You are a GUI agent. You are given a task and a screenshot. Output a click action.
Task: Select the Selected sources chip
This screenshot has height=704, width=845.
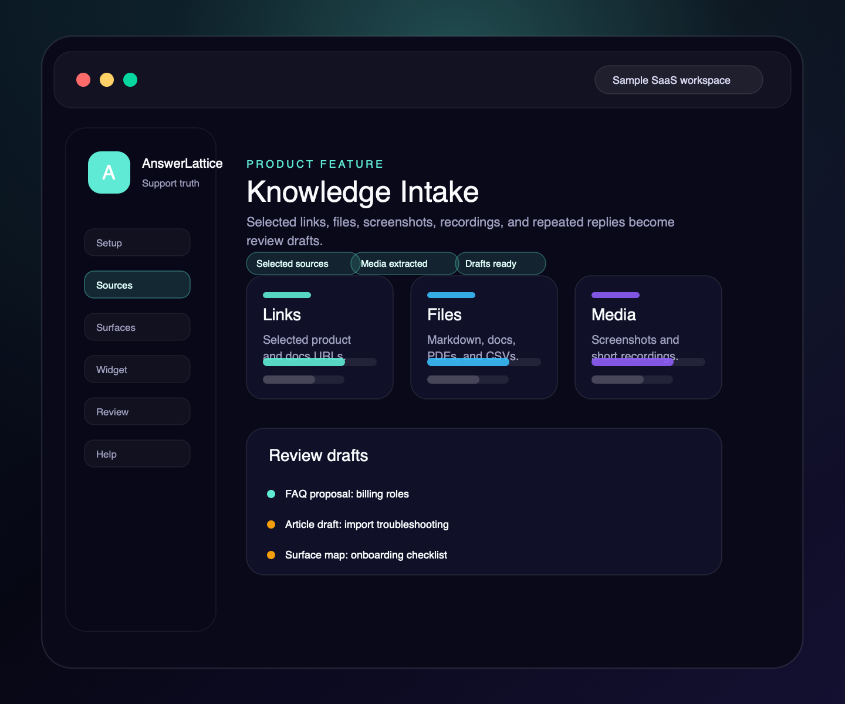point(303,263)
